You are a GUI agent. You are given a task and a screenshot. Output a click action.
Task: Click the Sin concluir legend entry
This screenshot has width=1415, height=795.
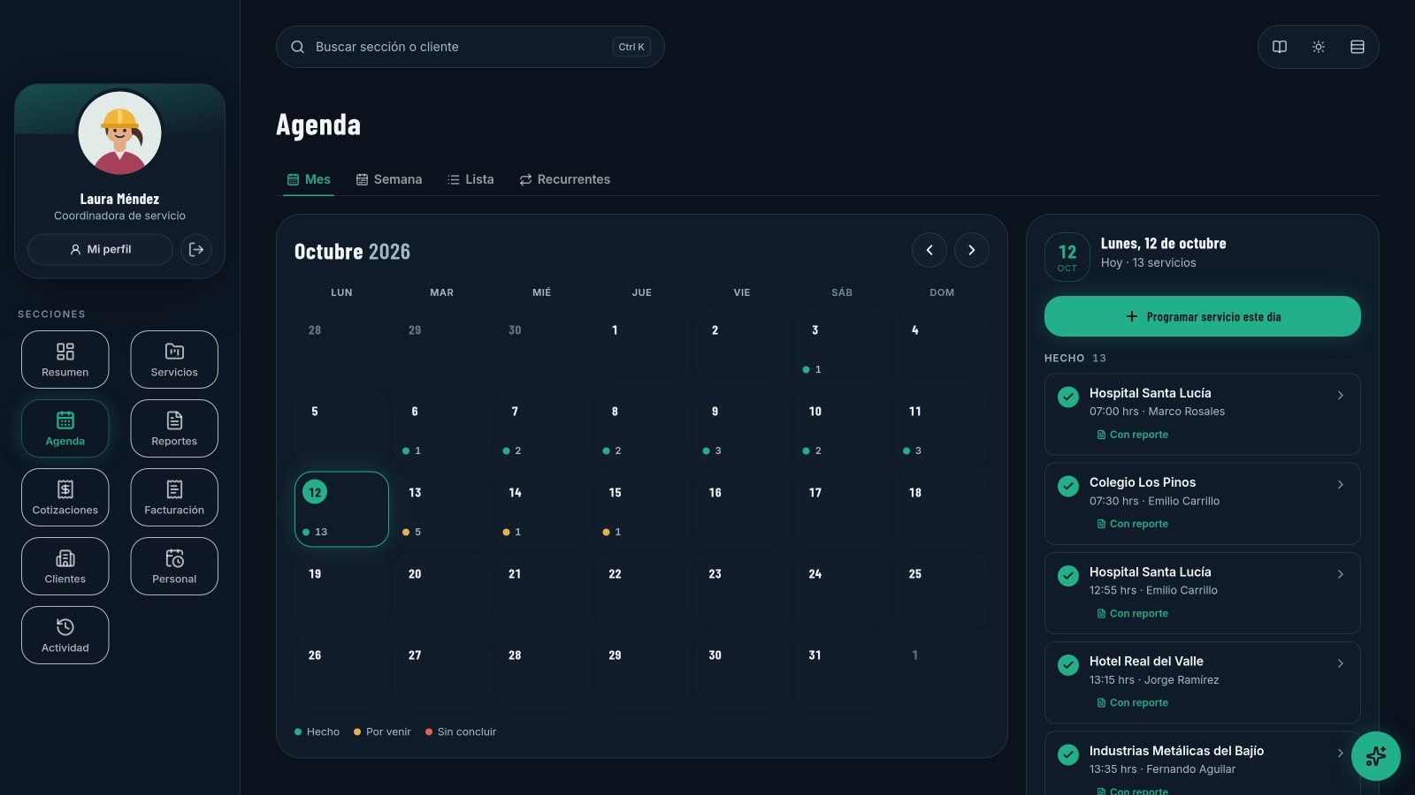tap(461, 731)
